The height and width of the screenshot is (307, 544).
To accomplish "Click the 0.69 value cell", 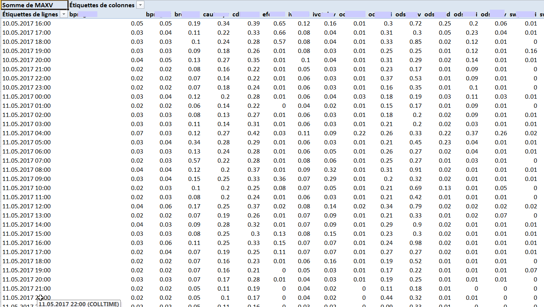I will tap(416, 188).
